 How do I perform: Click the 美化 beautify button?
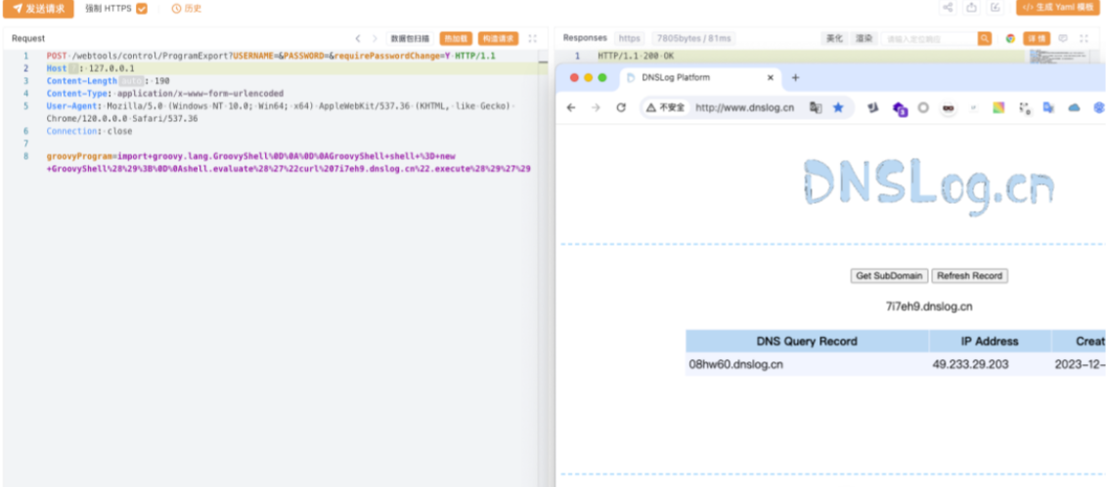(x=835, y=39)
